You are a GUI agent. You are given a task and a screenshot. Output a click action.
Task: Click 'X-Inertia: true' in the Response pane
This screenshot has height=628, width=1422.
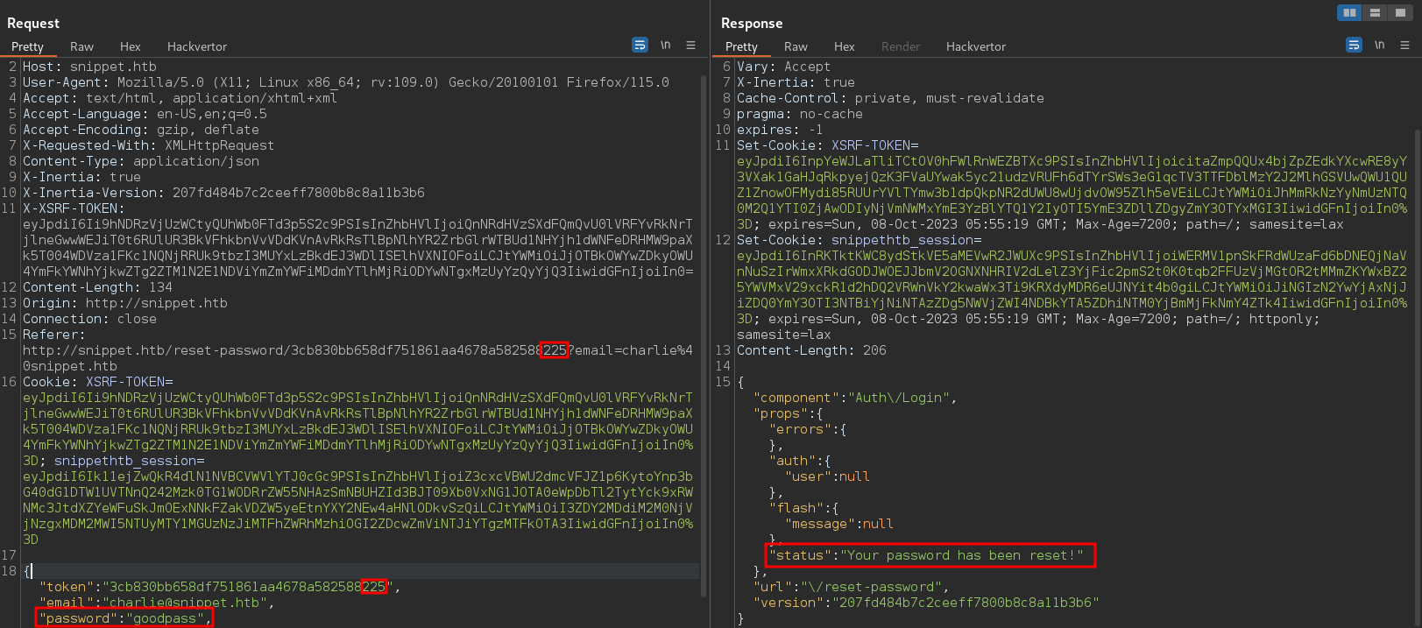pos(796,82)
